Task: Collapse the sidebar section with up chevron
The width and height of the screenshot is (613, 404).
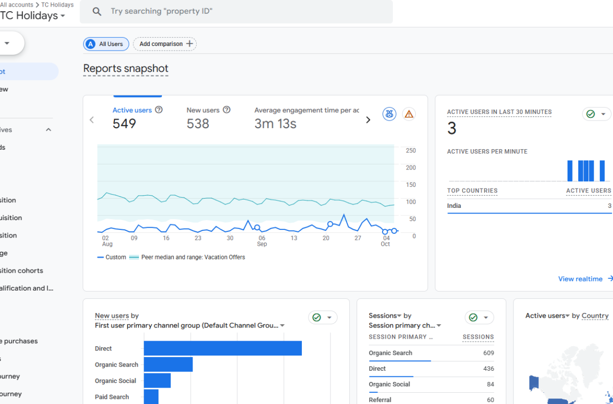Action: (x=49, y=130)
